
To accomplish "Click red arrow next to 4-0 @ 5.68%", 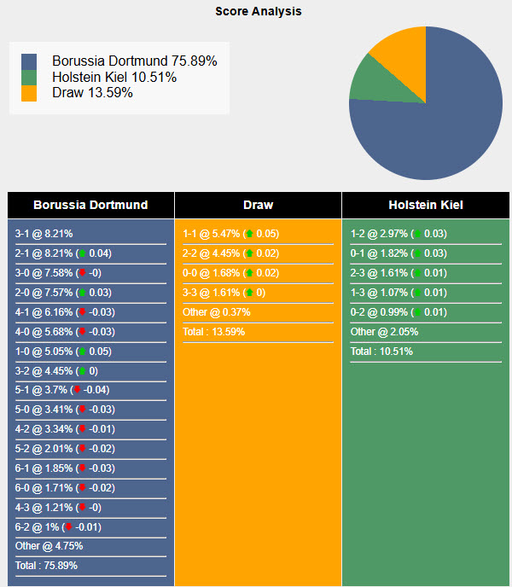I will (x=81, y=331).
